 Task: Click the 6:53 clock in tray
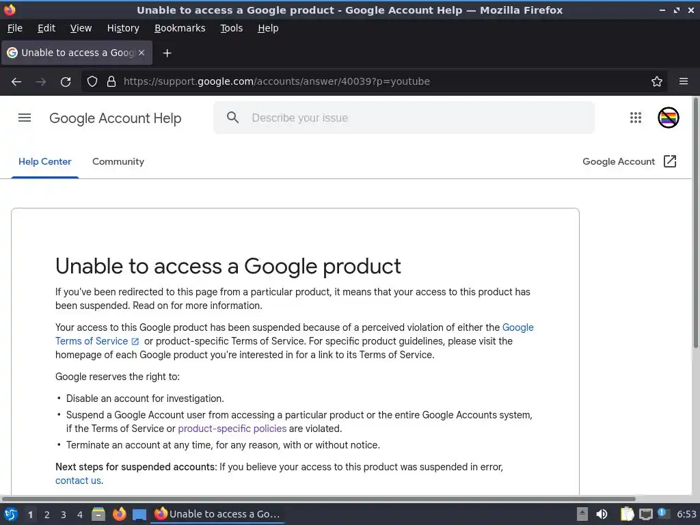(686, 514)
